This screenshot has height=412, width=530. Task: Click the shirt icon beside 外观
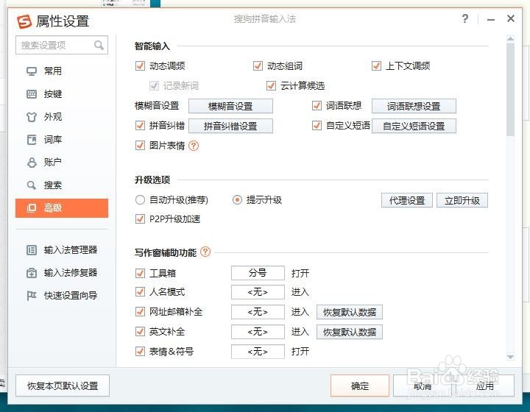point(32,117)
